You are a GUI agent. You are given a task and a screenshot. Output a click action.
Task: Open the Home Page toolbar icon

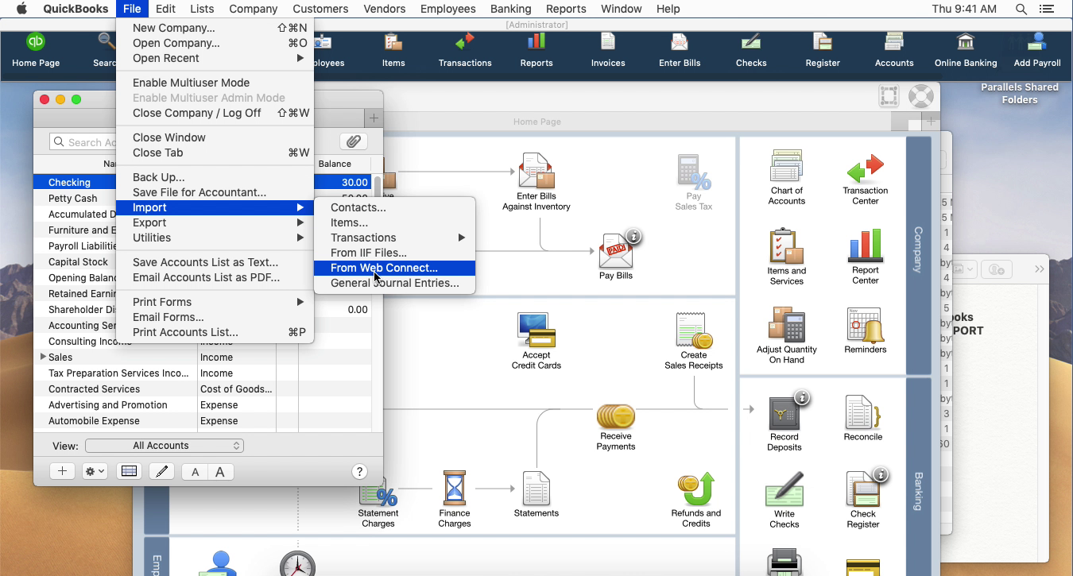(36, 51)
